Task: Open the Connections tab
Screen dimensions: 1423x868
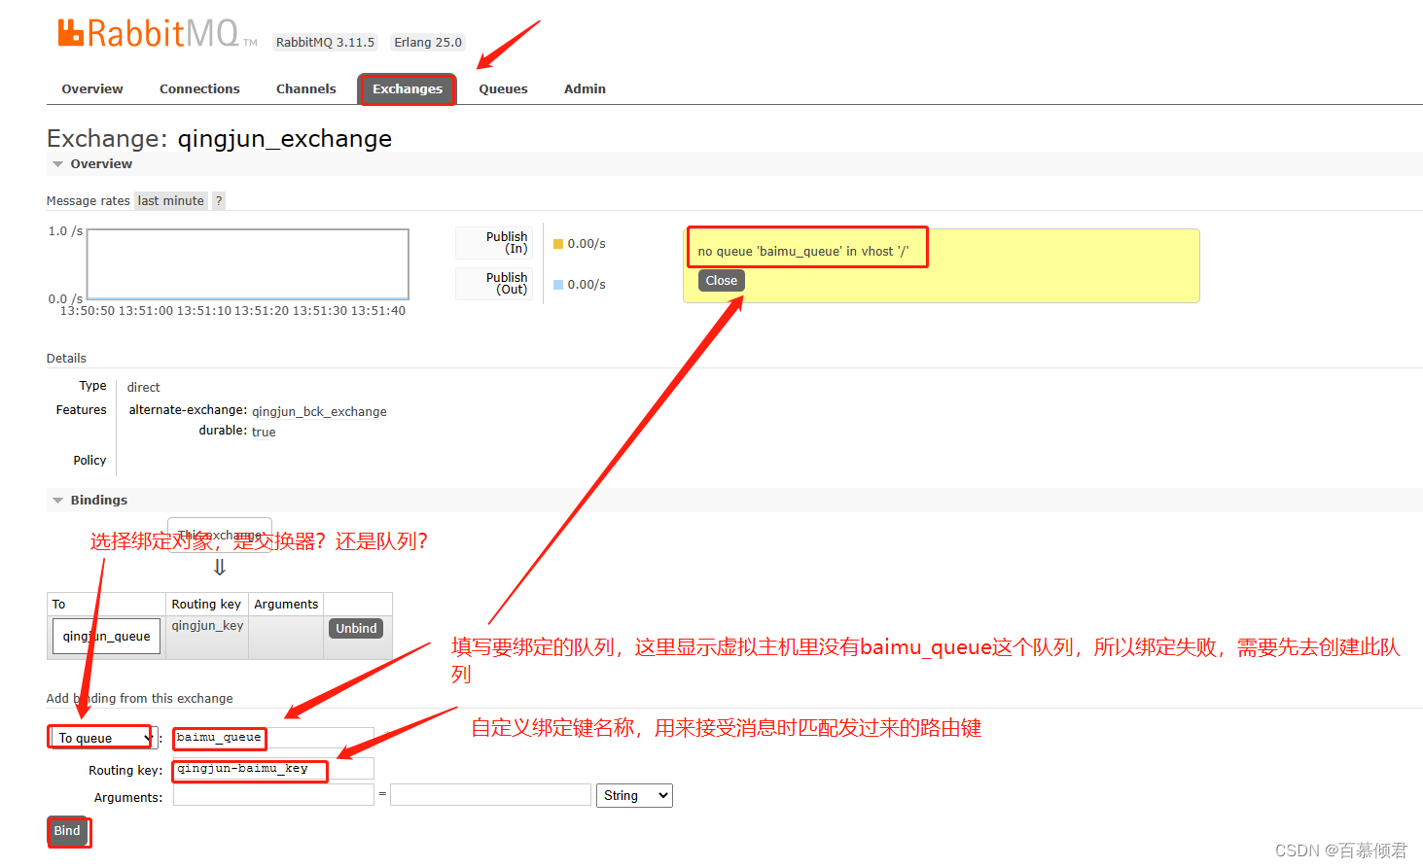Action: pyautogui.click(x=199, y=88)
